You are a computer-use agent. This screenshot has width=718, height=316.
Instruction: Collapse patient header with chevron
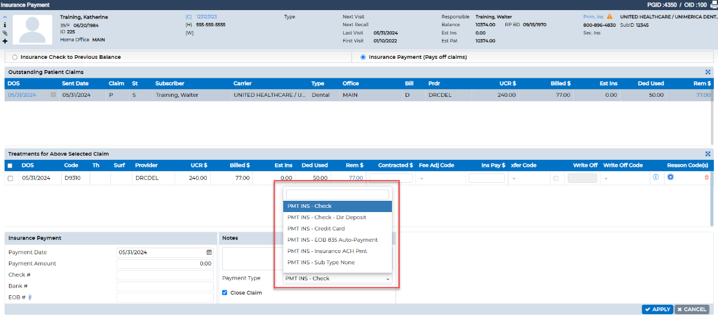point(5,17)
